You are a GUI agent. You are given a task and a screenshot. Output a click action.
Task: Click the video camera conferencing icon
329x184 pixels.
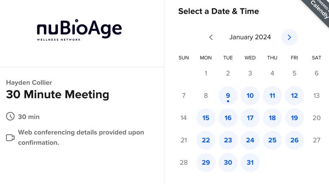10,138
